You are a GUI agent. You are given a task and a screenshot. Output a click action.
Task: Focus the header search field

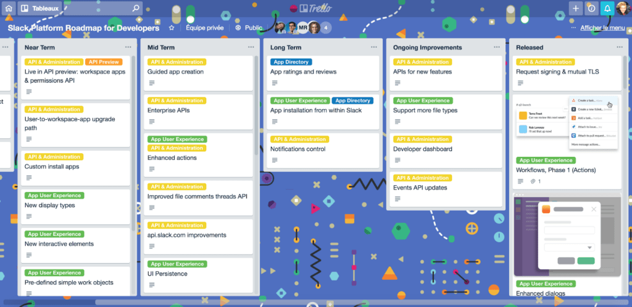coord(103,7)
